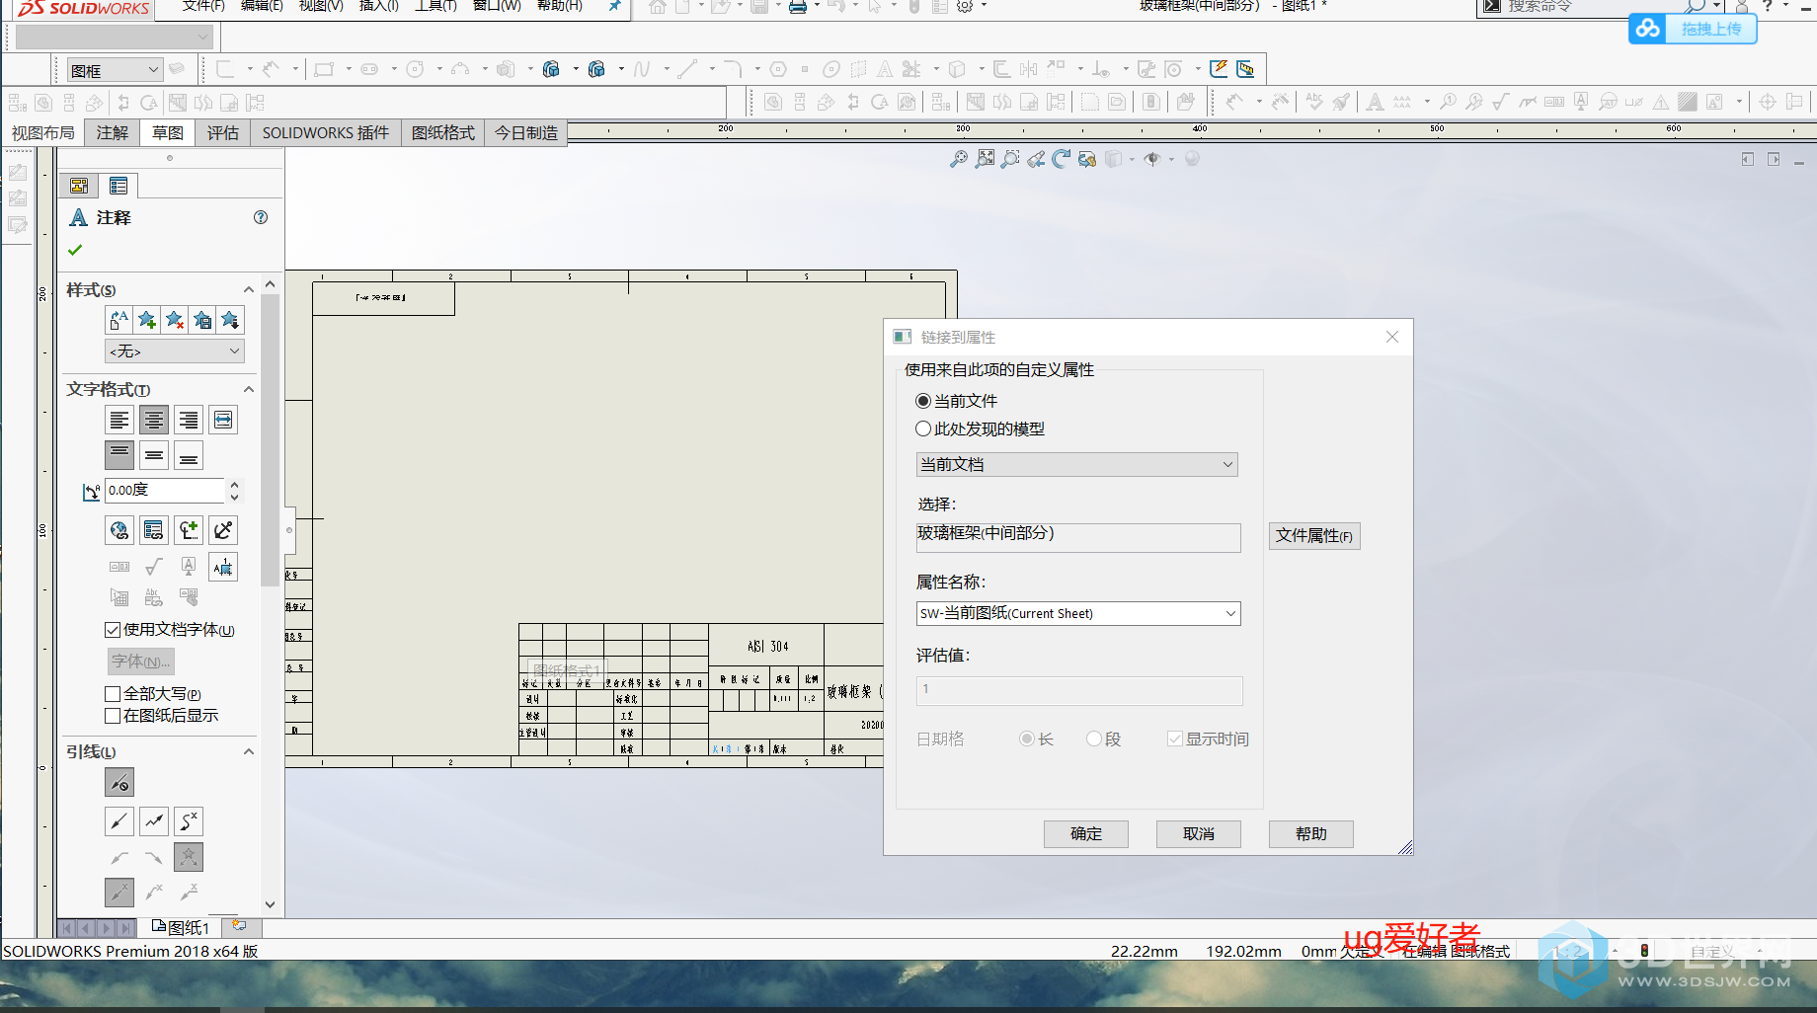Screen dimensions: 1817x1013
Task: Select the 图纸1 sheet tab
Action: 182,927
